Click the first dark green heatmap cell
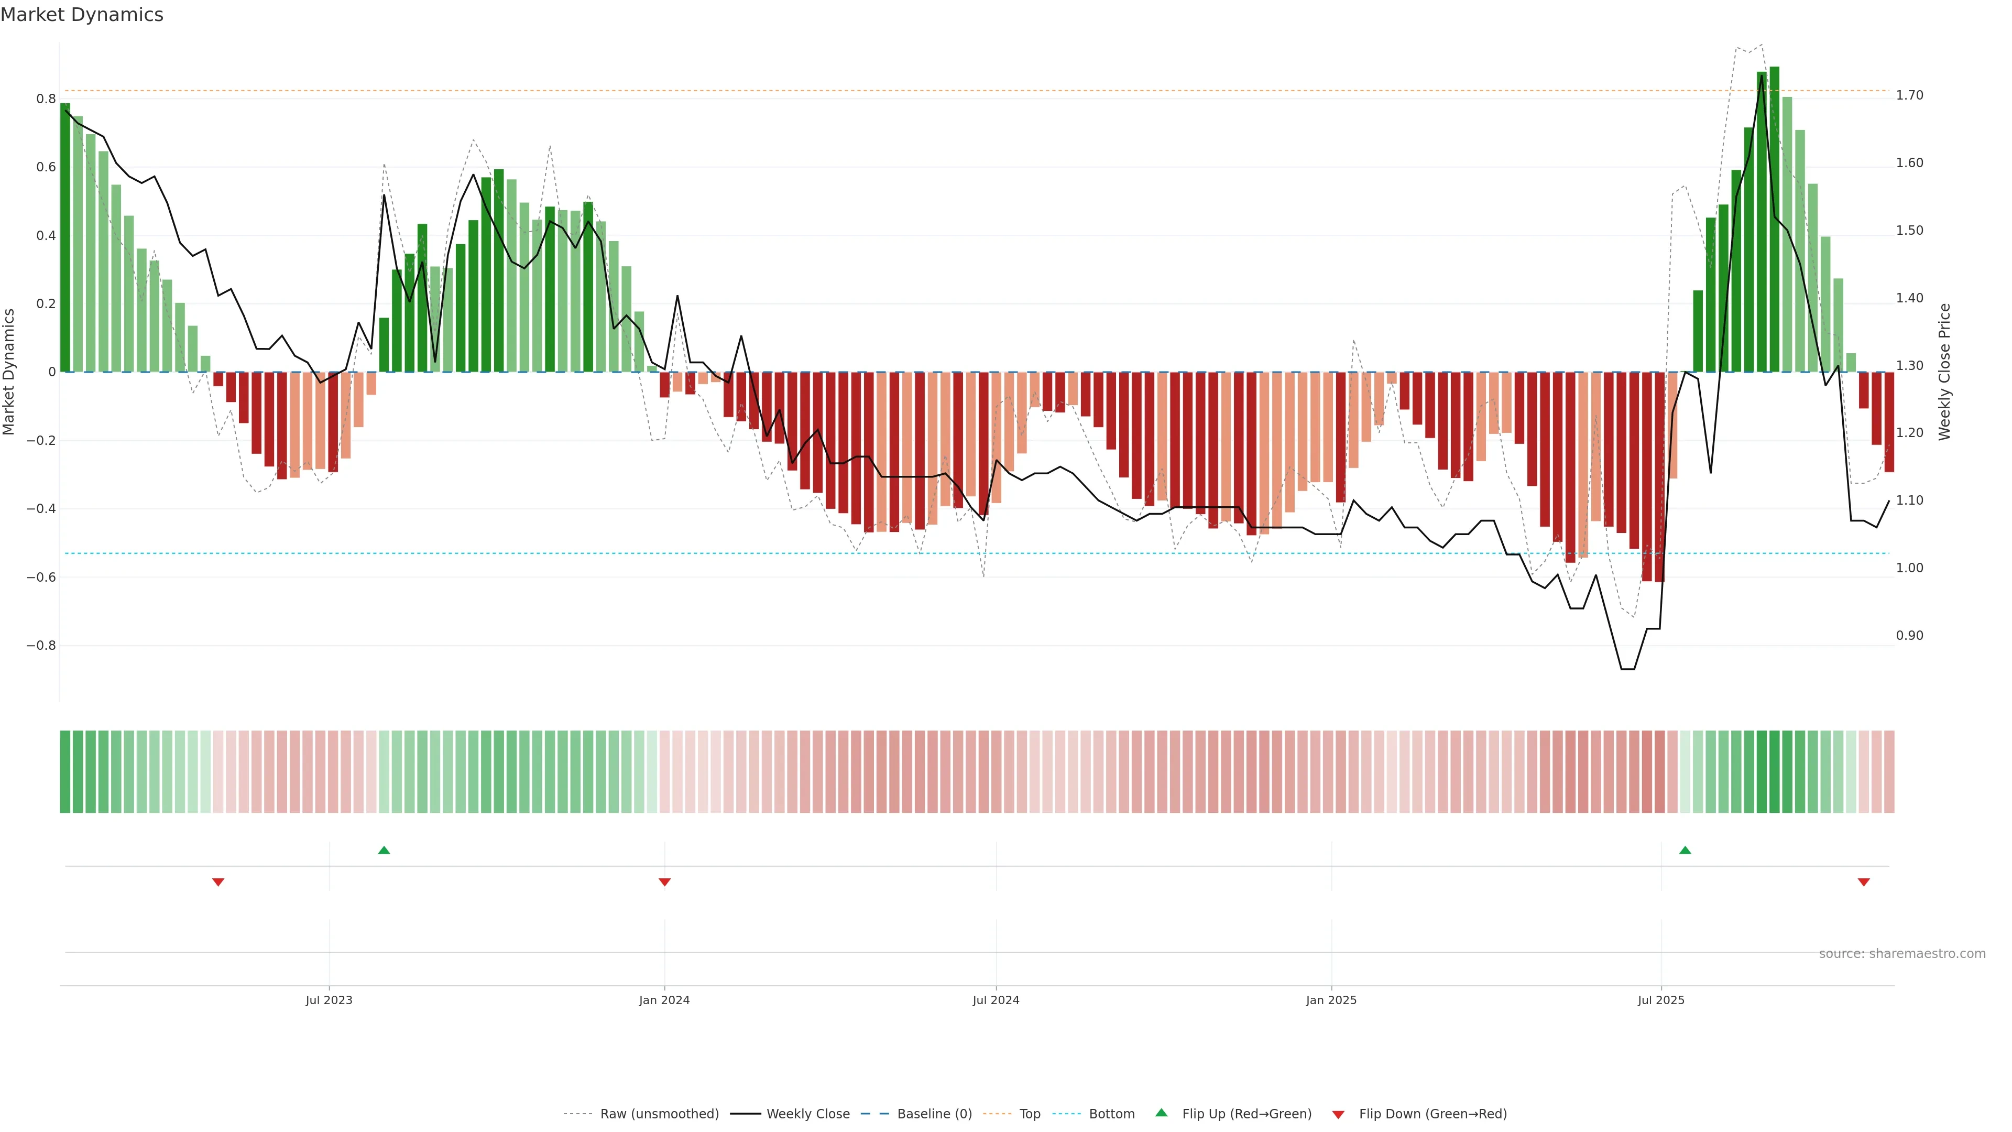This screenshot has height=1132, width=2012. tap(65, 771)
